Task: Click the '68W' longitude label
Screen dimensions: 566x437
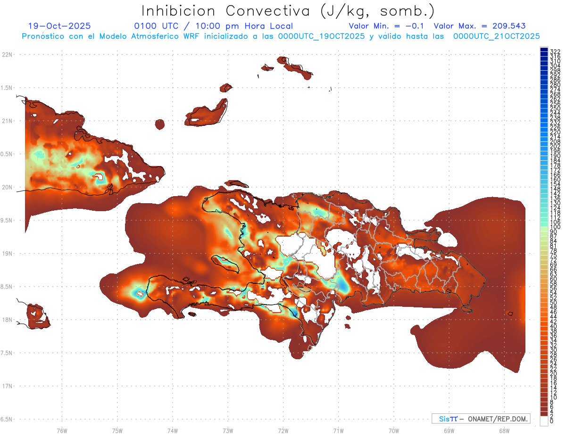Action: (504, 430)
